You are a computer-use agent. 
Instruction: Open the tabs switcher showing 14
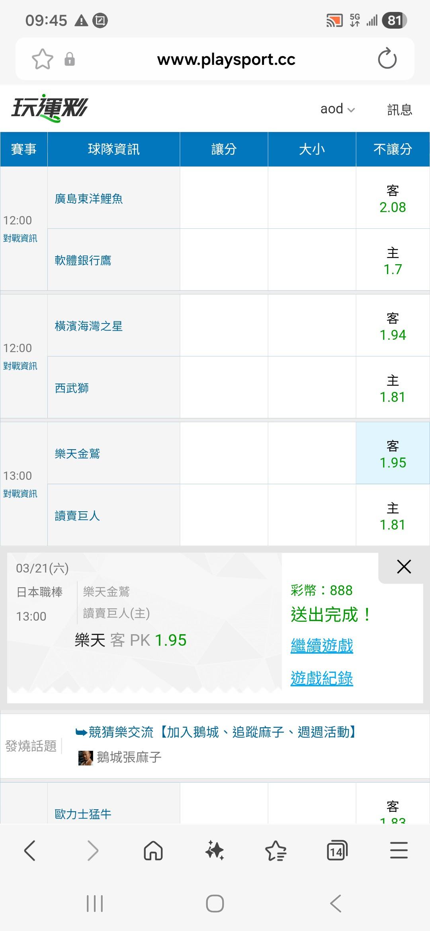337,851
